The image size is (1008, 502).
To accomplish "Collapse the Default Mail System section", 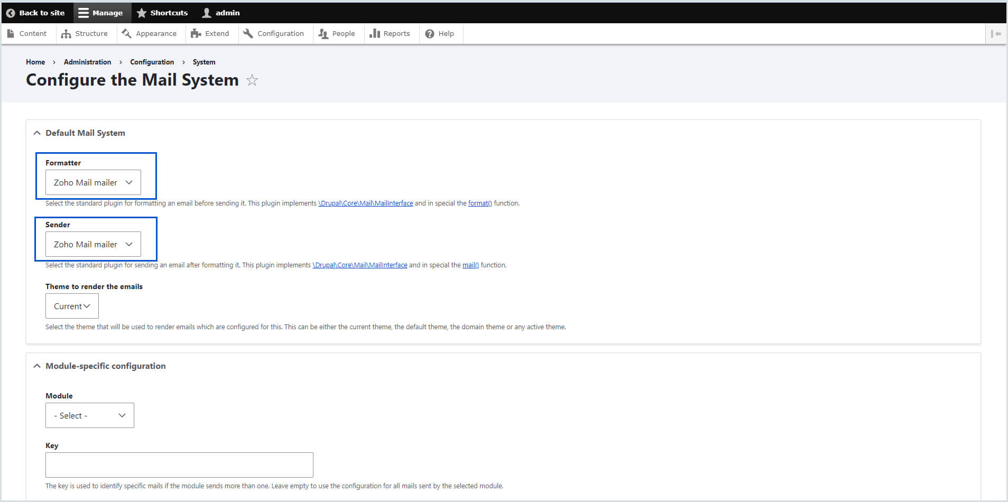I will (x=37, y=133).
